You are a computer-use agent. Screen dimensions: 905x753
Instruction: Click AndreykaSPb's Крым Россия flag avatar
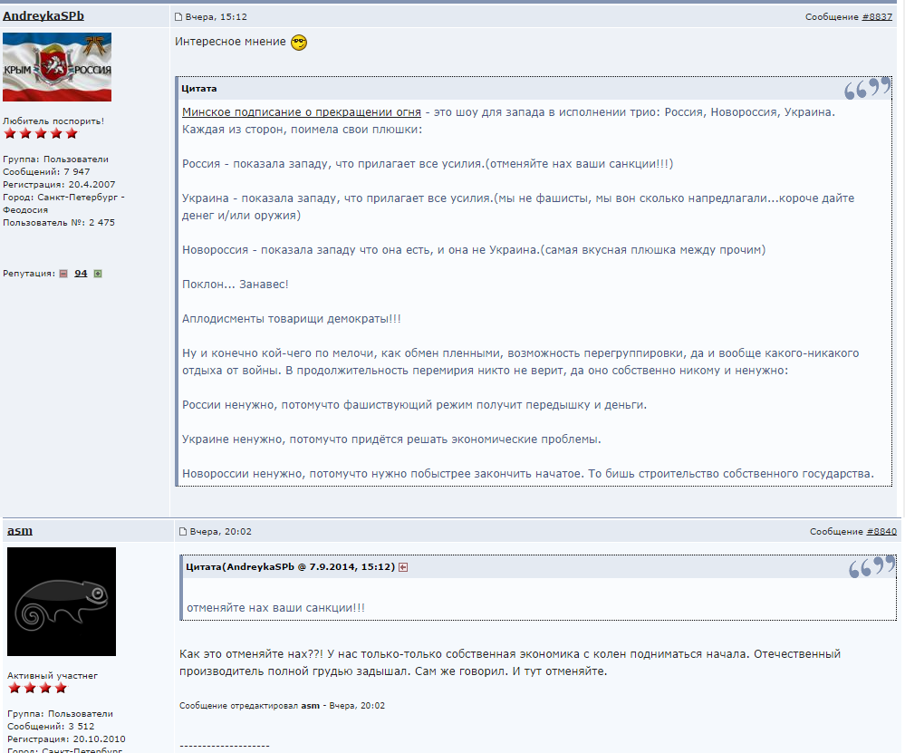click(57, 67)
